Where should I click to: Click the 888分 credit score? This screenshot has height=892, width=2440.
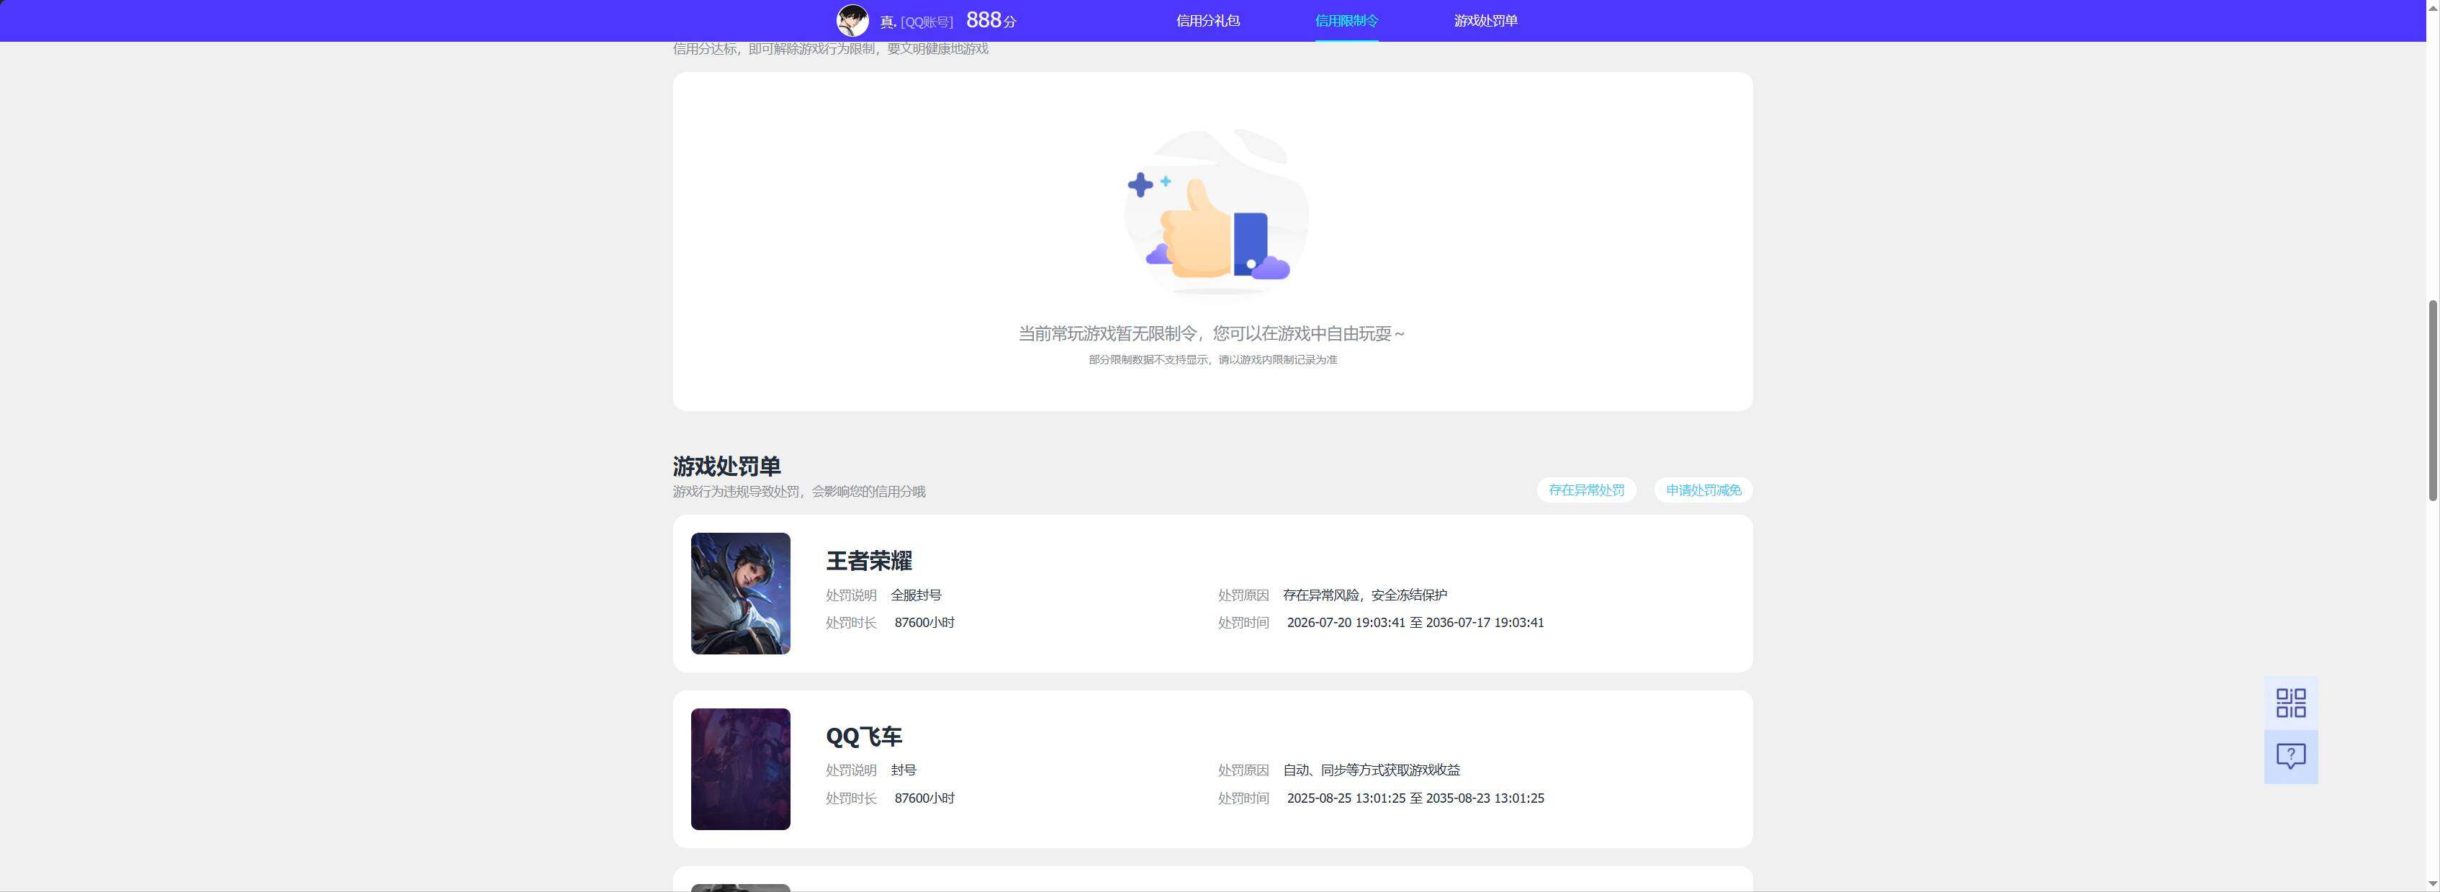[991, 20]
